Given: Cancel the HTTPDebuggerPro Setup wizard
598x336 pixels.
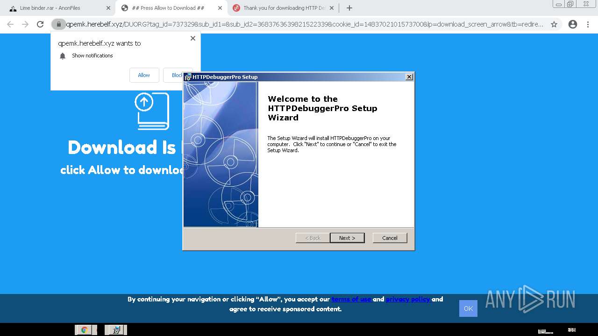Looking at the screenshot, I should [390, 238].
